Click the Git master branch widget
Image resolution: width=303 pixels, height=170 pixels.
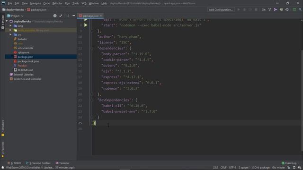(278, 168)
